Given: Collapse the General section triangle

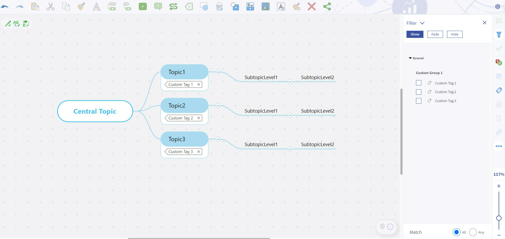Looking at the screenshot, I should point(410,58).
